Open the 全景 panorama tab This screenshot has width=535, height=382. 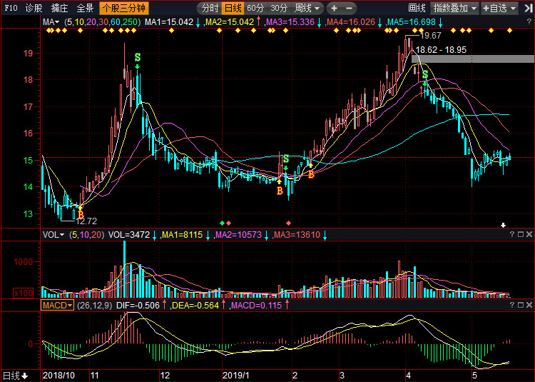point(85,9)
